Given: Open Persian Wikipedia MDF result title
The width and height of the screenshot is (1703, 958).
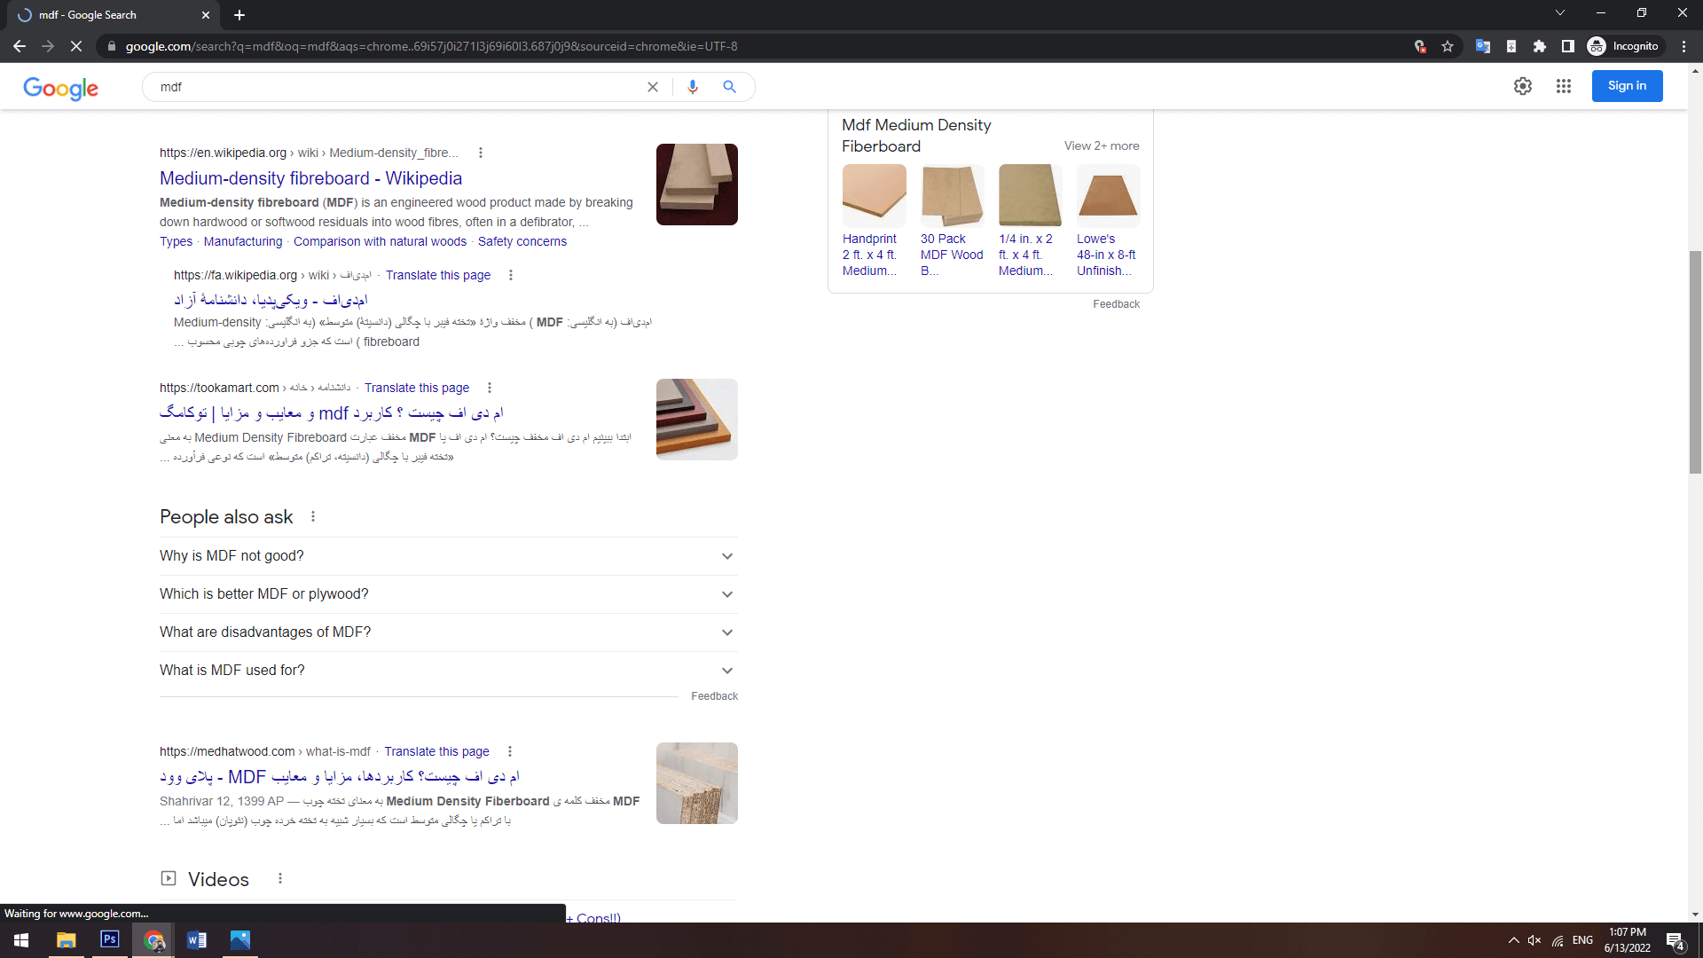Looking at the screenshot, I should 271,300.
